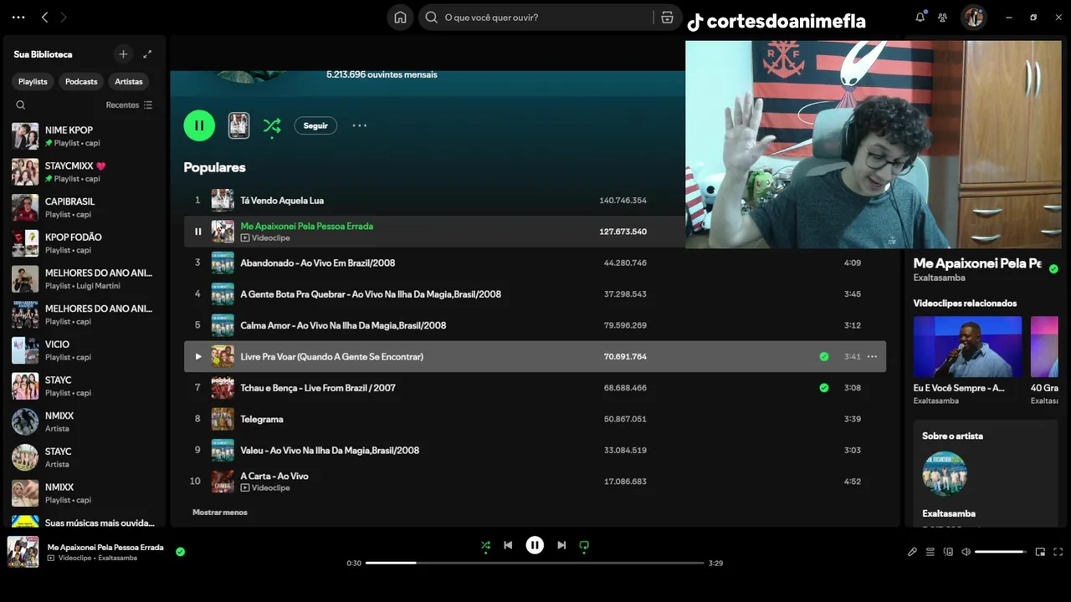This screenshot has height=602, width=1071.
Task: Open Exaltasamba artist image in Sobre o artista
Action: 945,473
